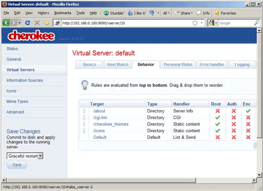
Task: Click the green Back navigation arrow
Action: [6, 22]
